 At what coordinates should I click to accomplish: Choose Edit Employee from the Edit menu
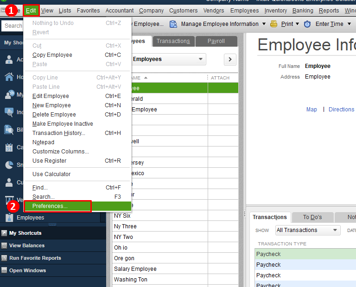pos(77,96)
